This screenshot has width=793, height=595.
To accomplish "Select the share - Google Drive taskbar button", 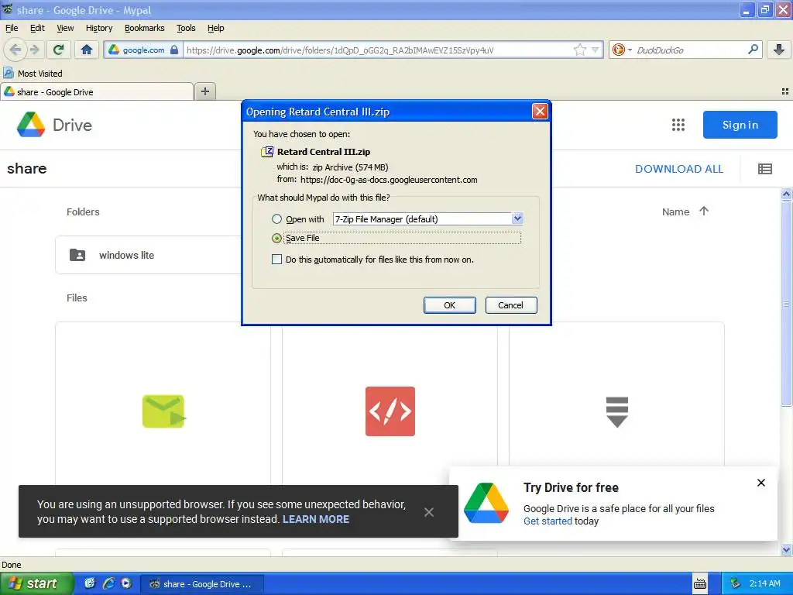I will [x=202, y=584].
